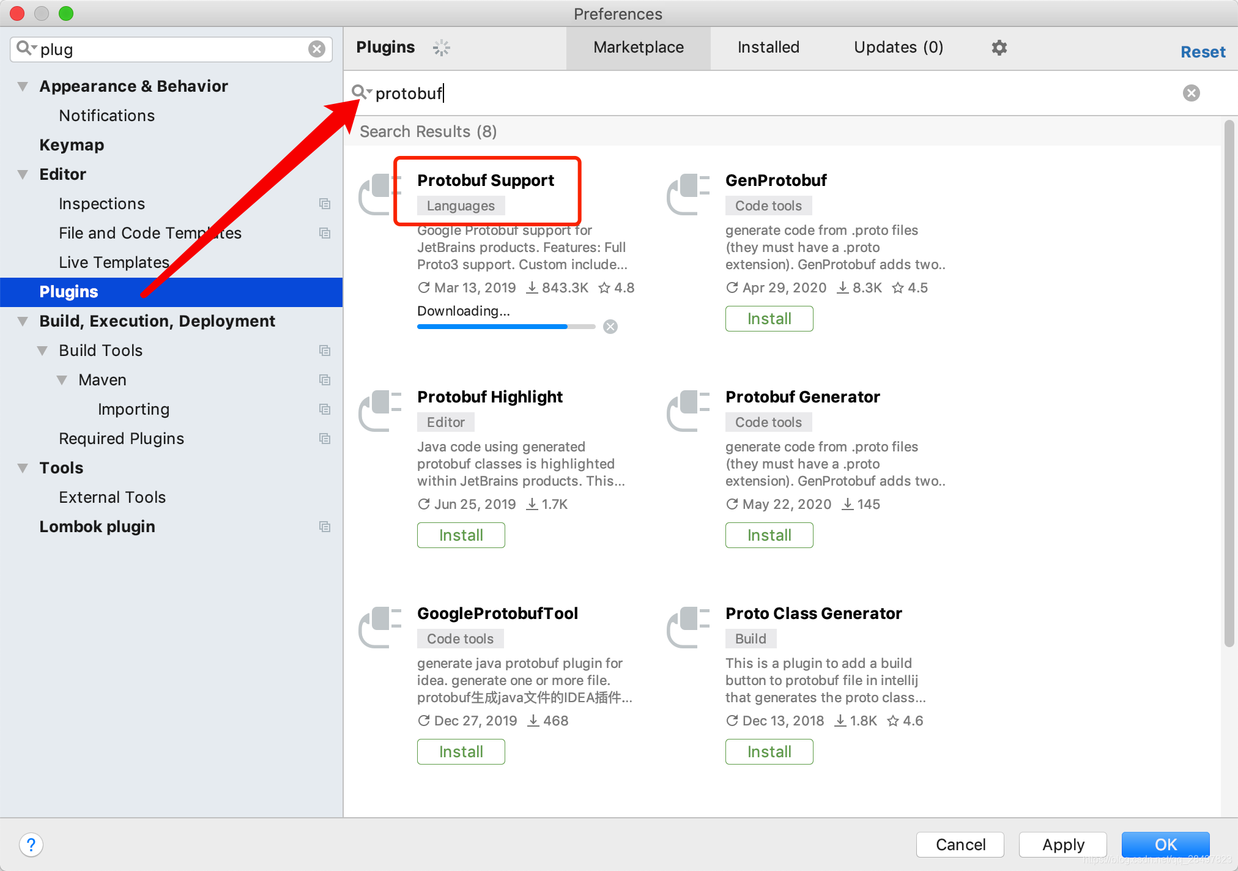
Task: Open the Updates (0) tab
Action: point(898,48)
